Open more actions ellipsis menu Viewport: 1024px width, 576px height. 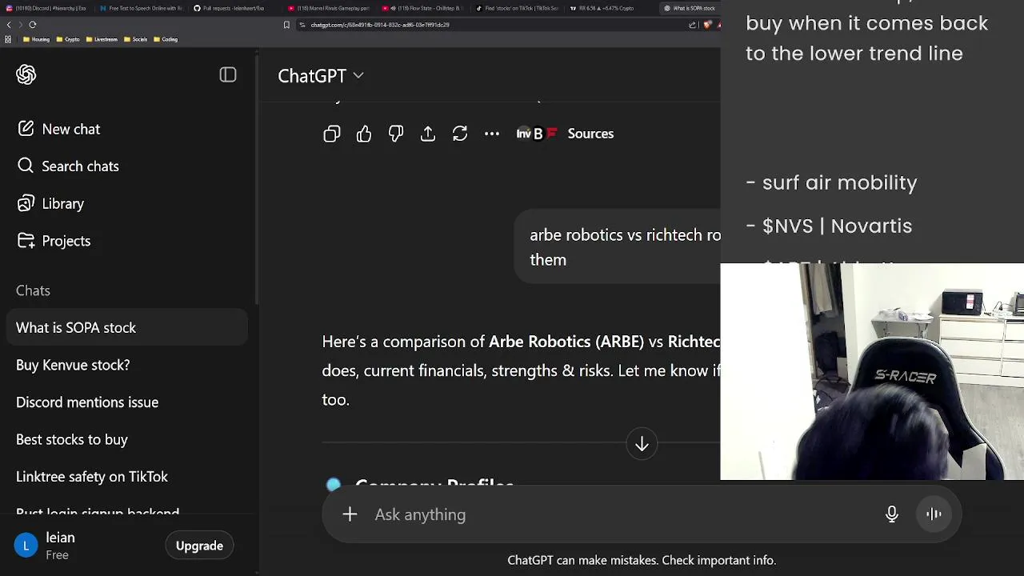click(492, 134)
